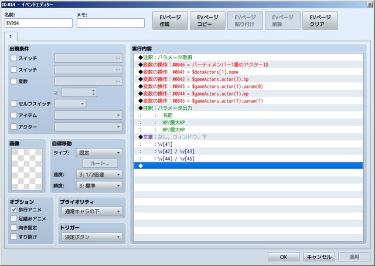Click the 適用 button

(x=354, y=257)
